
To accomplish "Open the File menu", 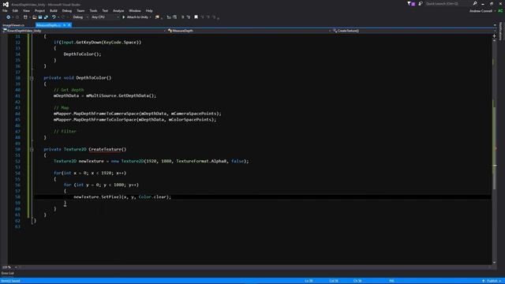I will point(5,10).
